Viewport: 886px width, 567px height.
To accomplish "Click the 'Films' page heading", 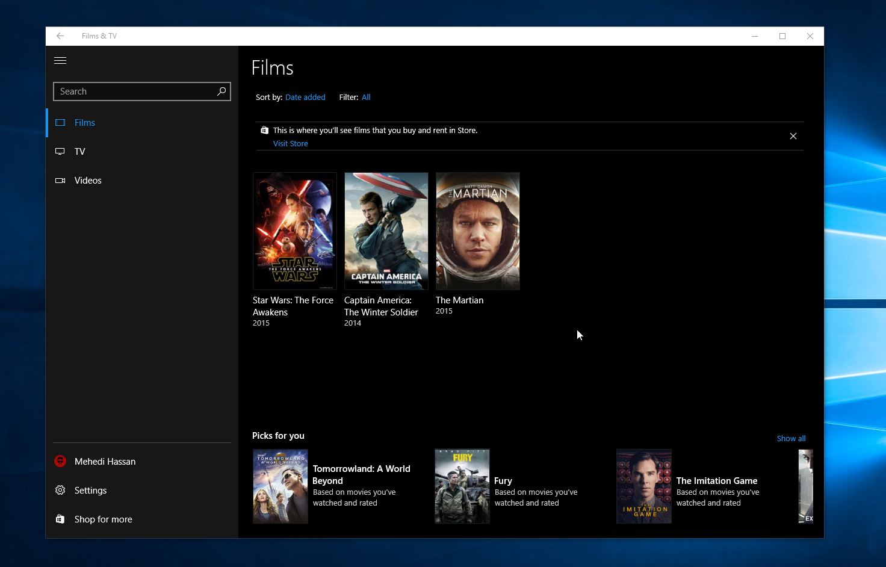I will tap(272, 67).
